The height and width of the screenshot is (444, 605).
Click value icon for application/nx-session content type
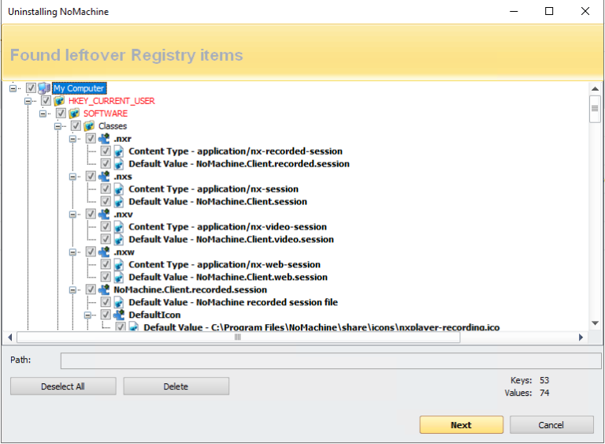119,189
